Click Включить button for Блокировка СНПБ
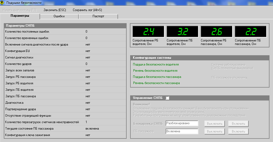The image size is (273, 142). point(238,124)
